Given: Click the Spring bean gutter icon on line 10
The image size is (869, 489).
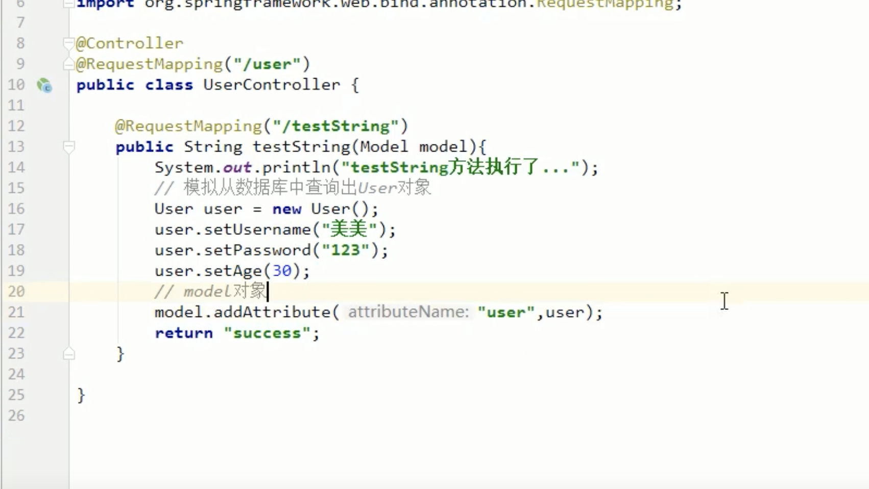Looking at the screenshot, I should coord(44,85).
